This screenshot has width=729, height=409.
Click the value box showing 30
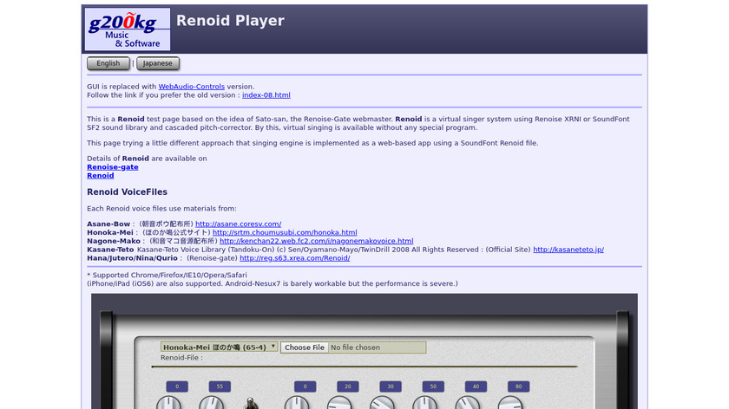(x=391, y=386)
